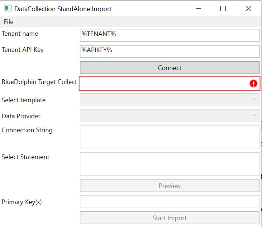Click the Primary Key(s) label

click(22, 202)
